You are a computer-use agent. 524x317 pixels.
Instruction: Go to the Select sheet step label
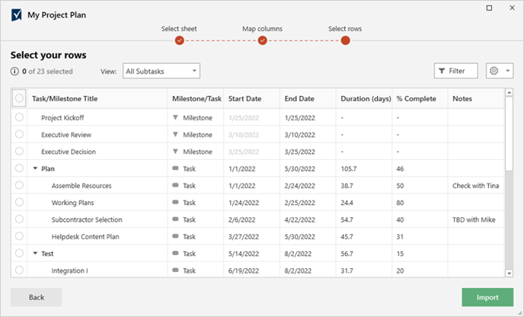pyautogui.click(x=179, y=29)
